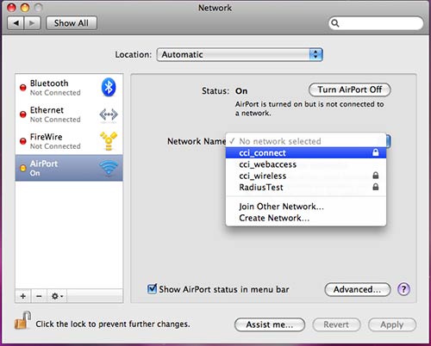Image resolution: width=431 pixels, height=346 pixels.
Task: Click the "Network Name" label
Action: coord(197,141)
